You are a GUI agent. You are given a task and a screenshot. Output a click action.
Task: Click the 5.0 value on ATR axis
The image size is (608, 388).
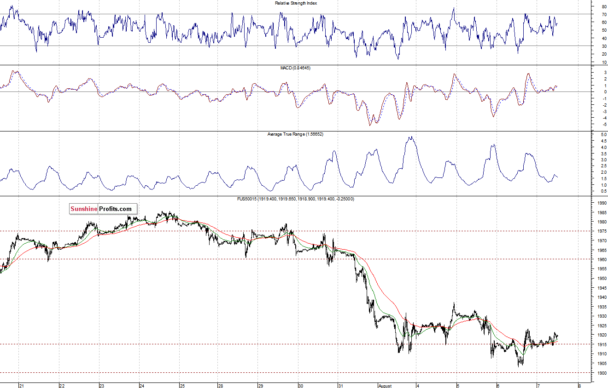pos(603,135)
